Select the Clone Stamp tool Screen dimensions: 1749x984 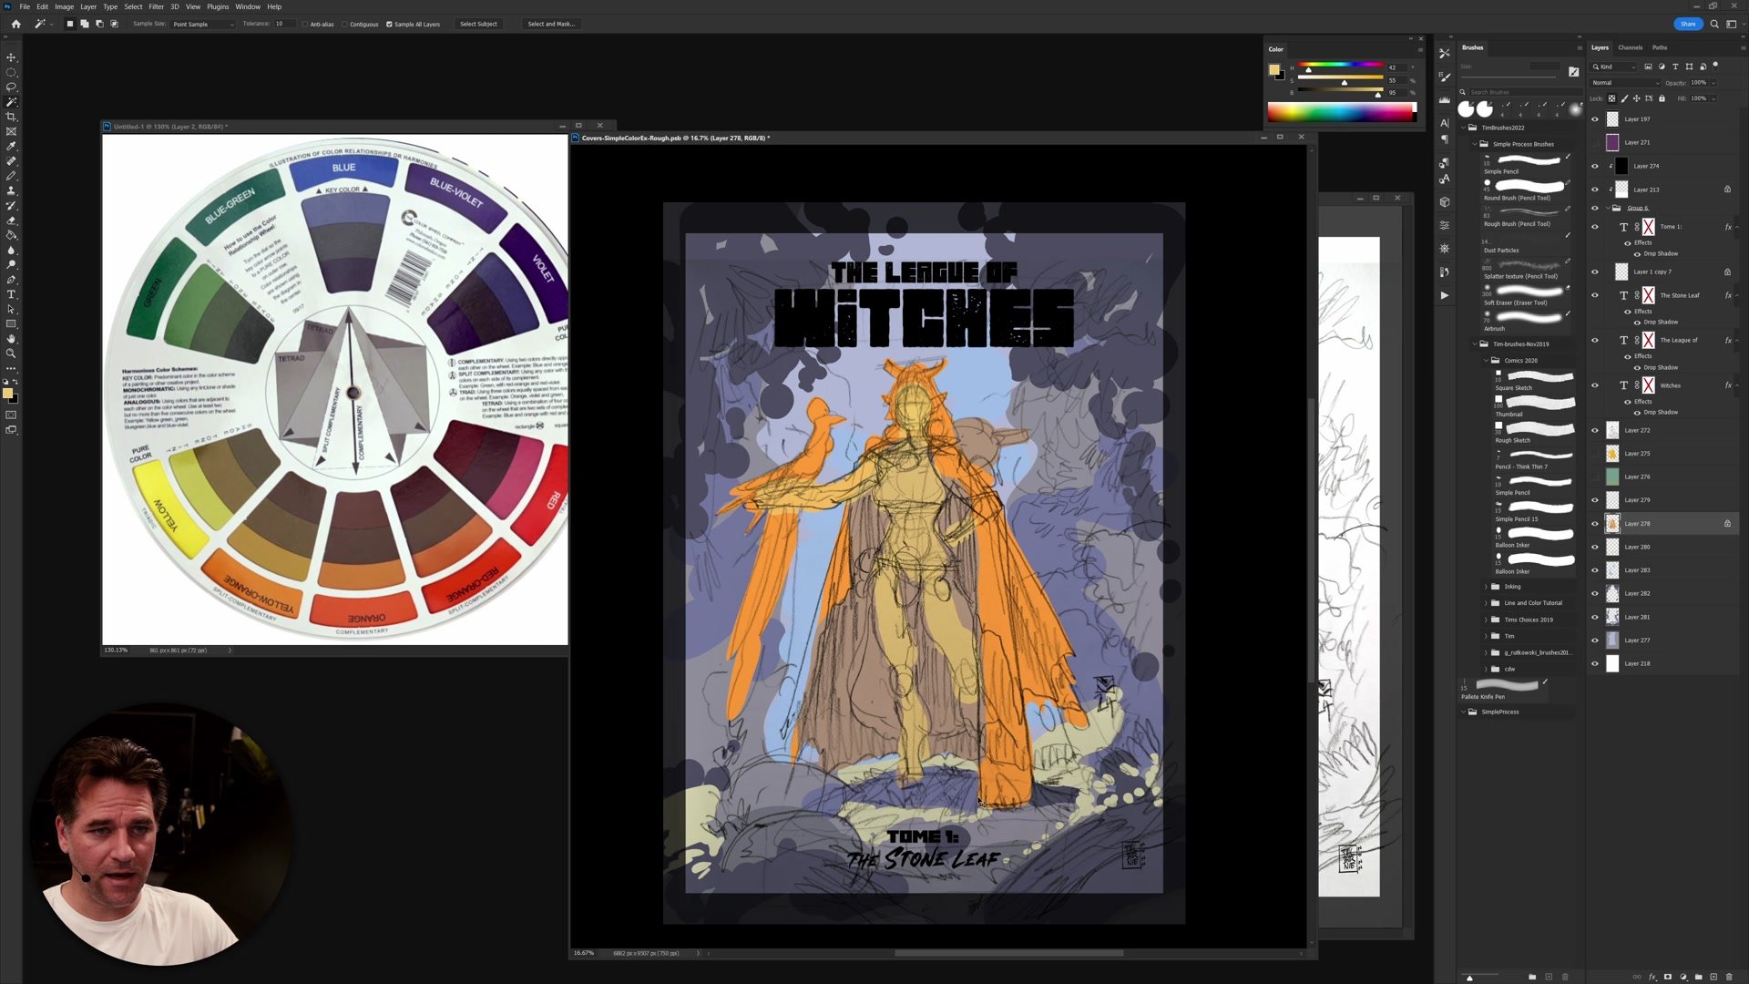[11, 190]
